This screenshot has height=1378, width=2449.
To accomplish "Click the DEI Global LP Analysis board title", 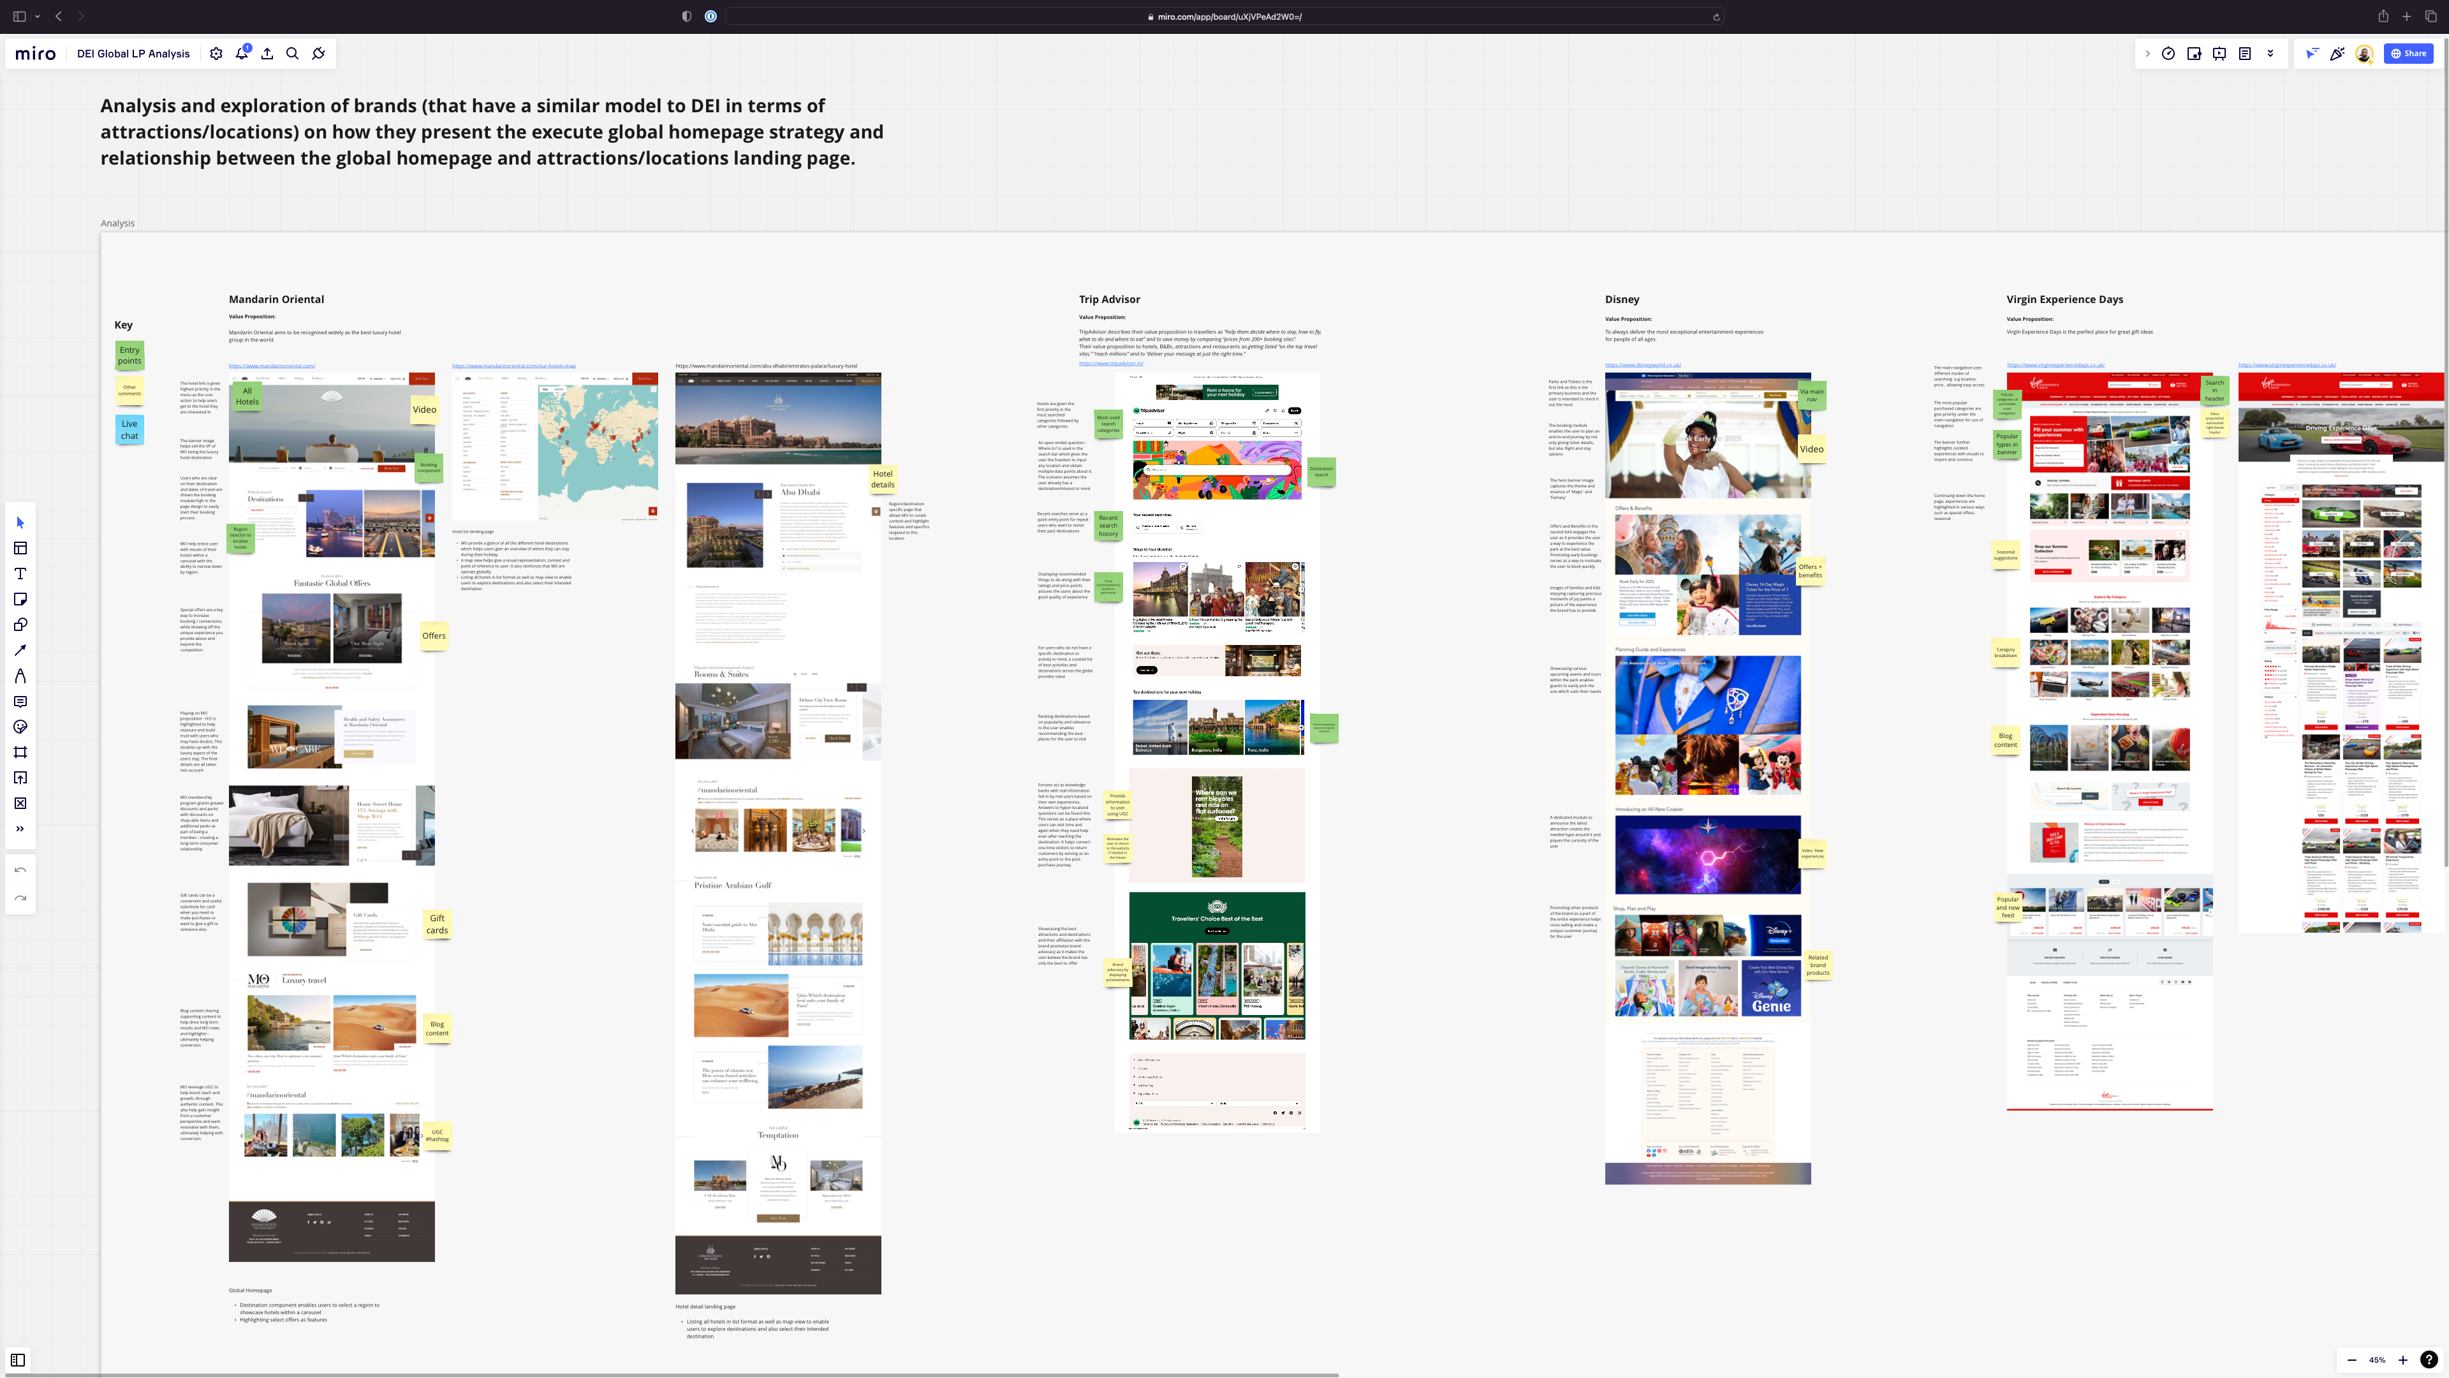I will [x=133, y=54].
